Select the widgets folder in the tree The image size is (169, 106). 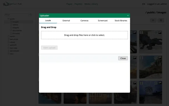(x=15, y=28)
